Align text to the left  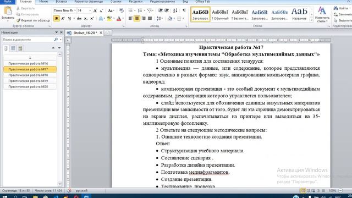point(130,18)
